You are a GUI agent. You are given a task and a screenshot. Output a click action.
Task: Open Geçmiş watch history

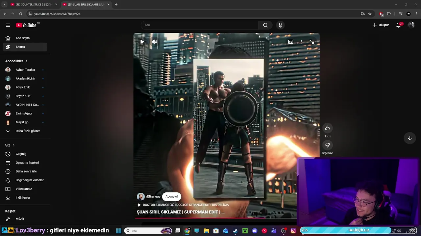click(25, 154)
